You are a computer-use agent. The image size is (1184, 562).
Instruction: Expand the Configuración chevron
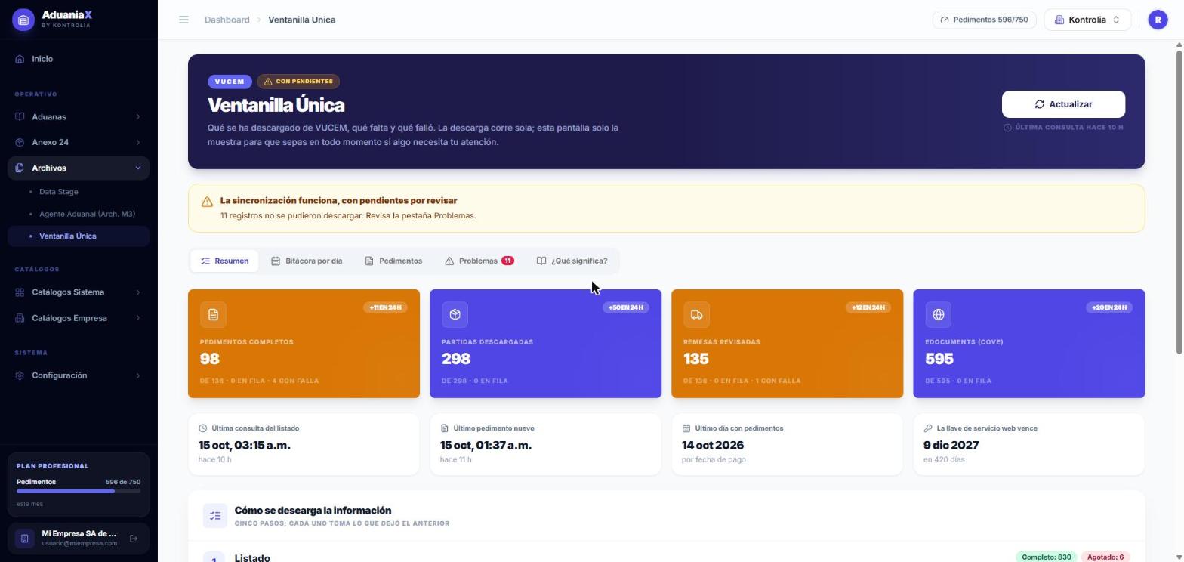tap(138, 375)
